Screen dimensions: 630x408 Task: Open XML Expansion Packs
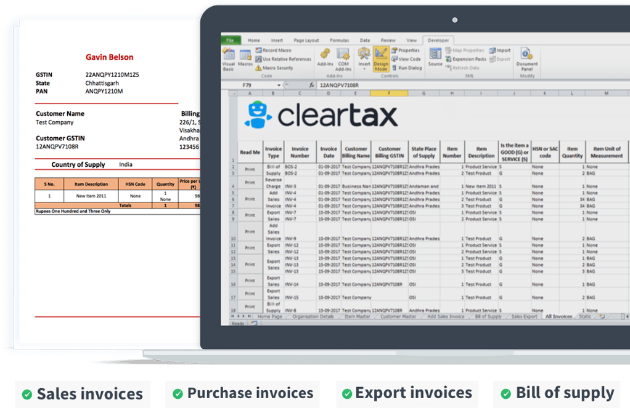coord(465,59)
